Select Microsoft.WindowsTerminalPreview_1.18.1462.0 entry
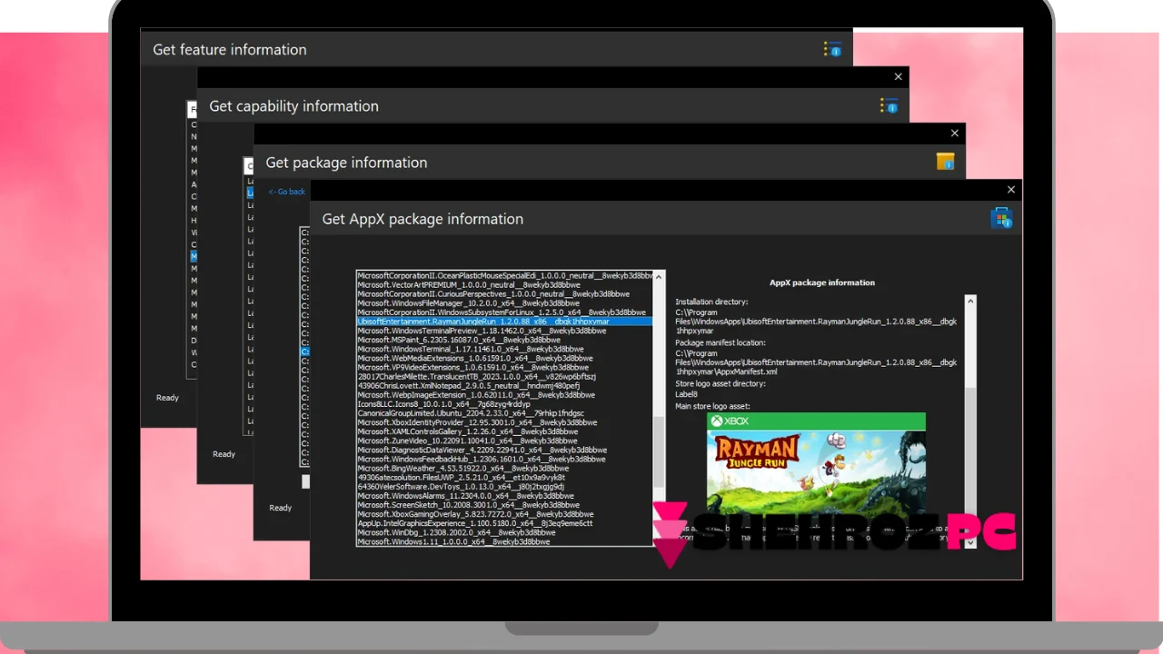 pyautogui.click(x=504, y=331)
